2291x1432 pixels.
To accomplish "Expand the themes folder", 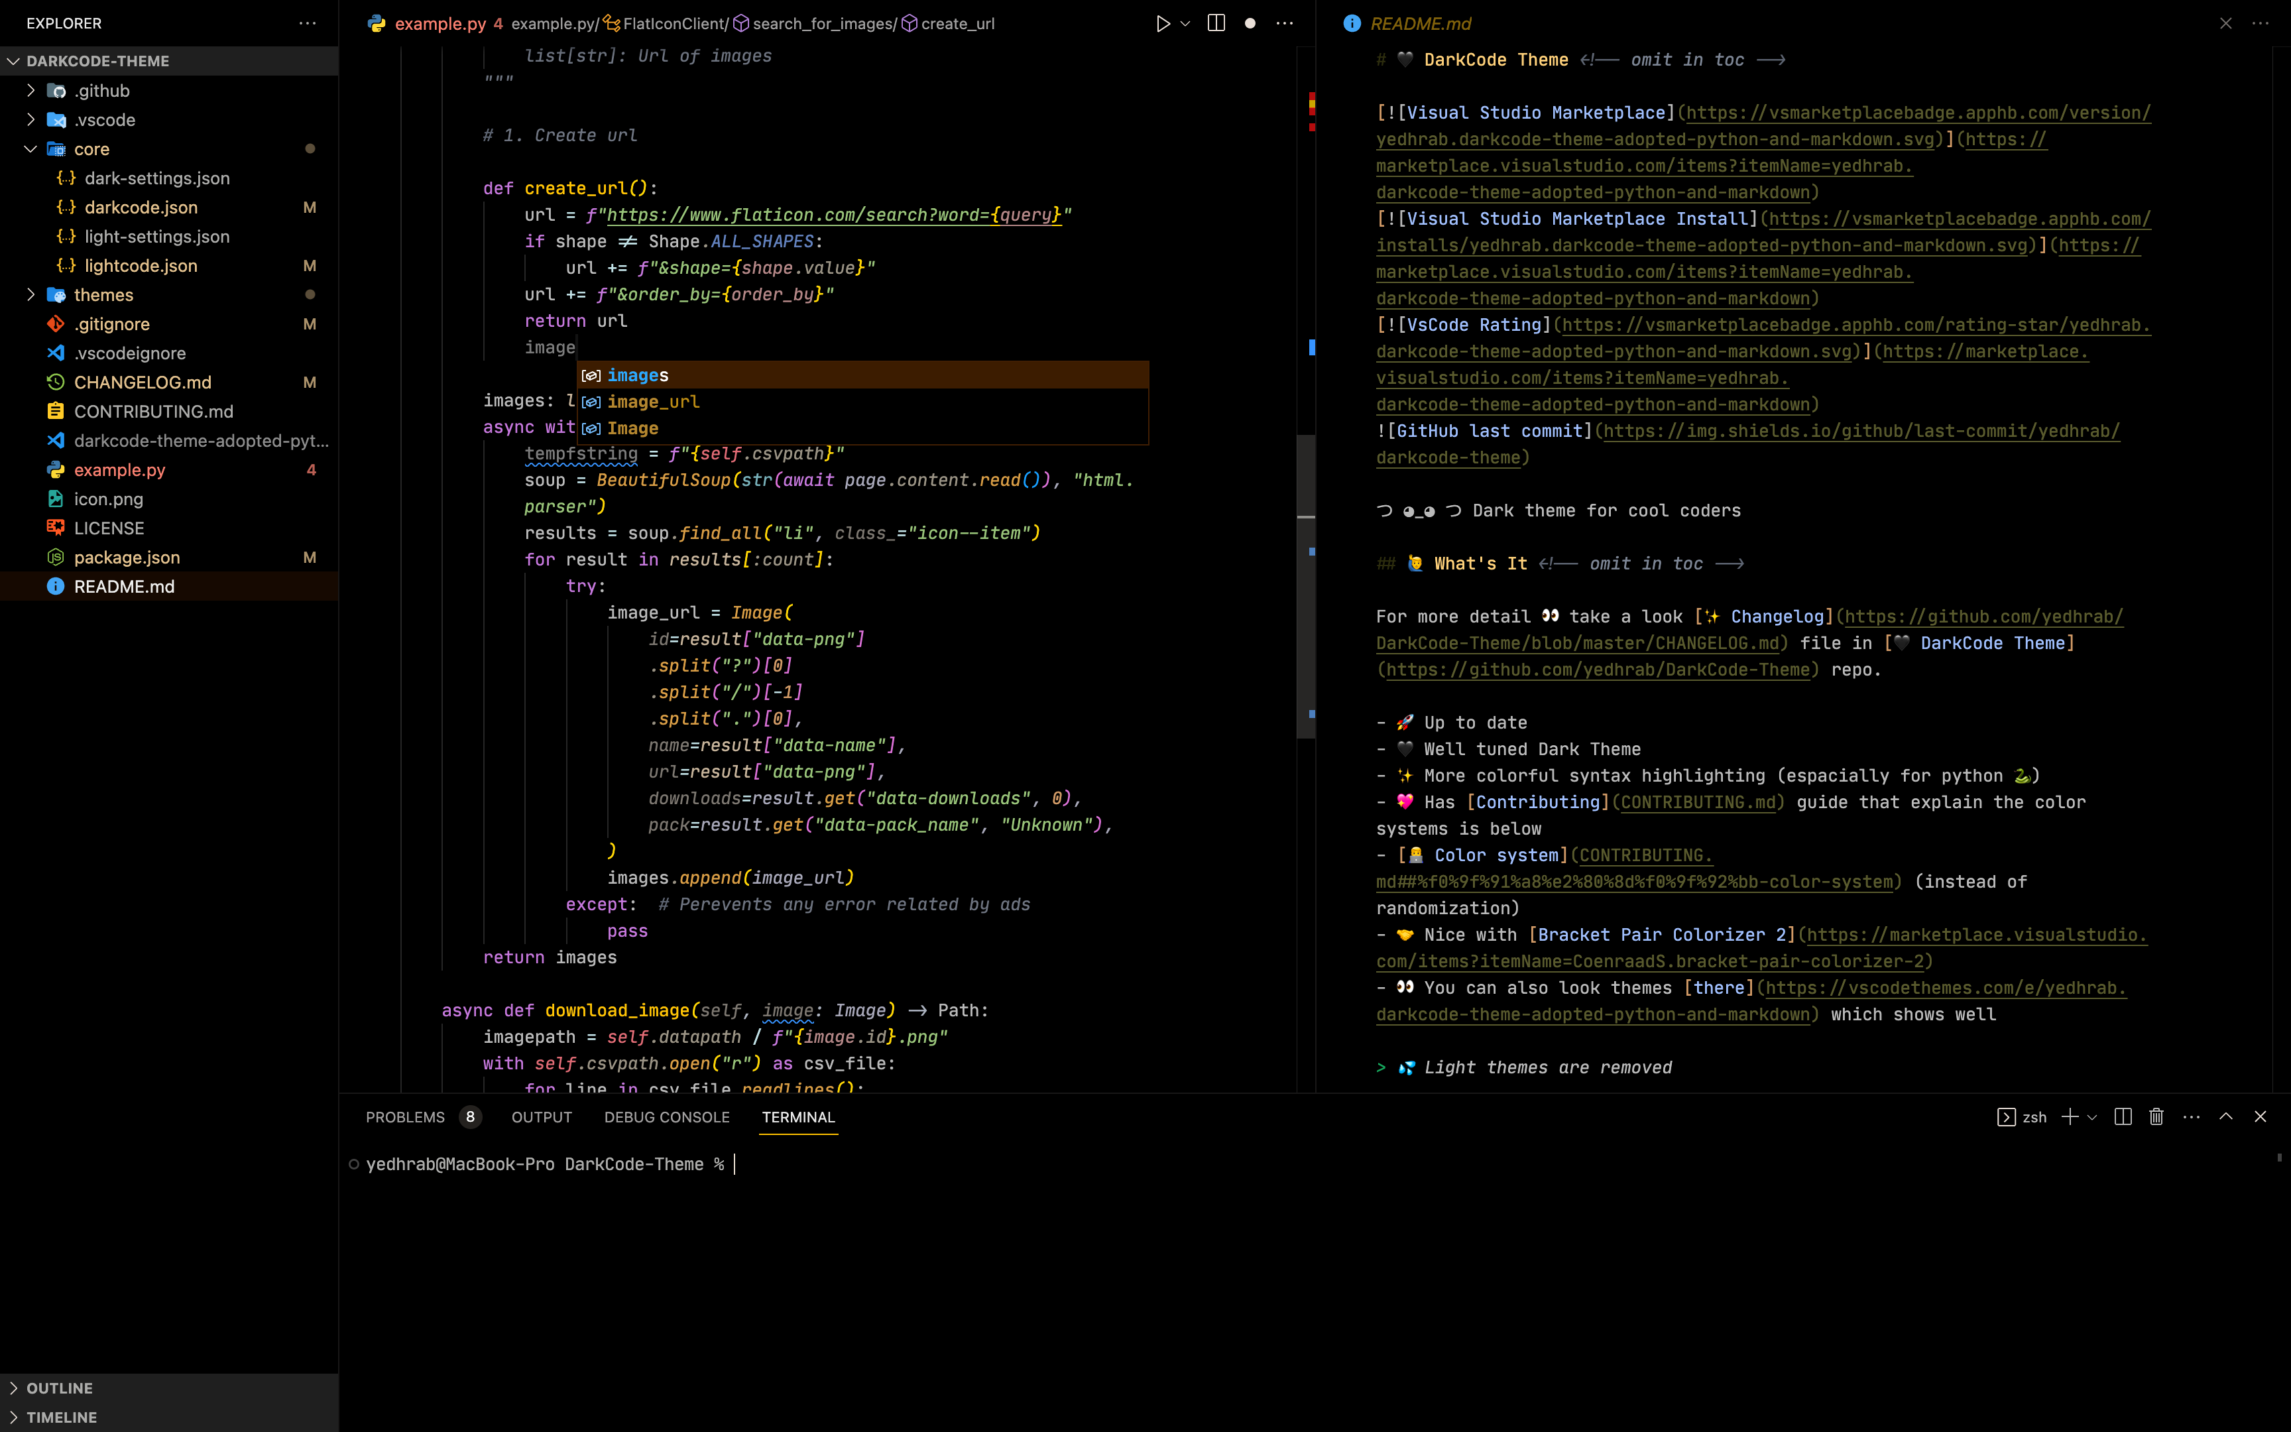I will point(103,294).
